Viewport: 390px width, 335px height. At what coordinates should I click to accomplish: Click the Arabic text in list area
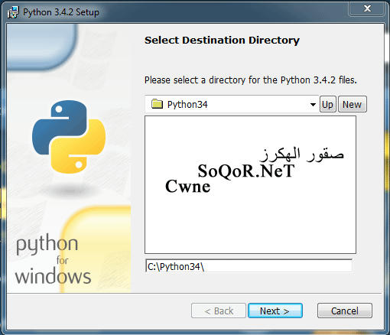[x=302, y=154]
